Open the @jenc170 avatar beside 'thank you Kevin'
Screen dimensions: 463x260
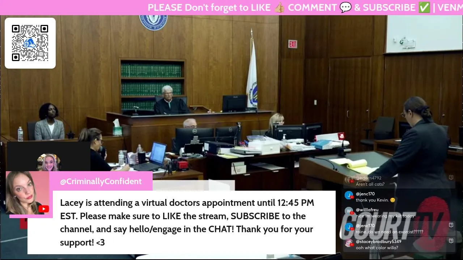[349, 196]
